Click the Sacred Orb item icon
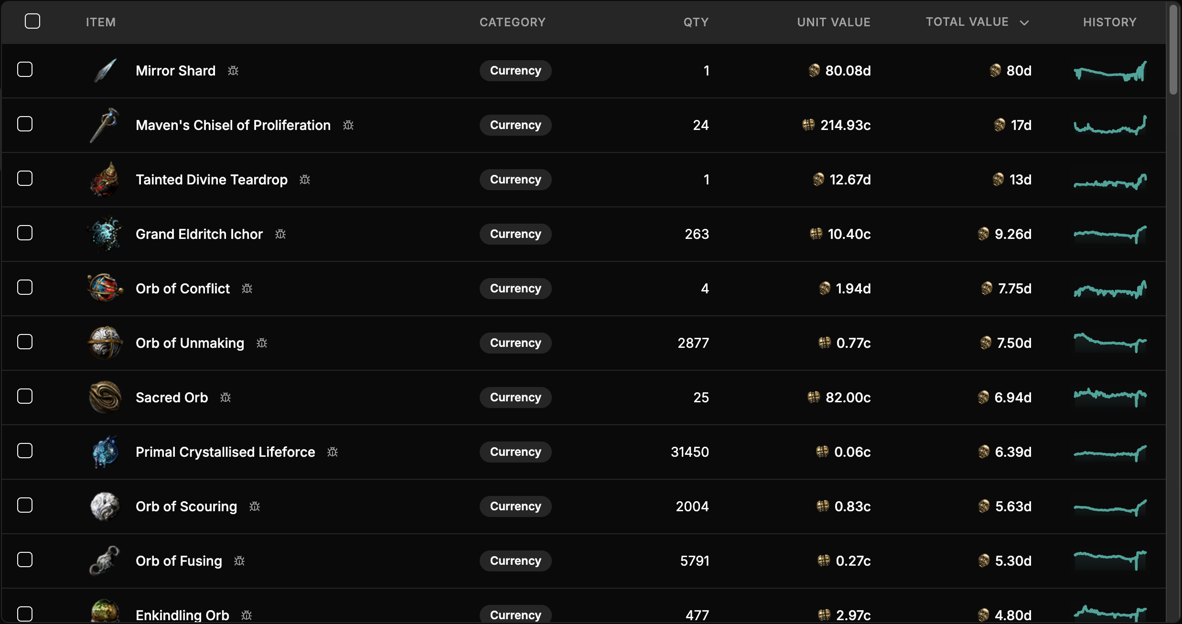Image resolution: width=1182 pixels, height=624 pixels. click(105, 397)
